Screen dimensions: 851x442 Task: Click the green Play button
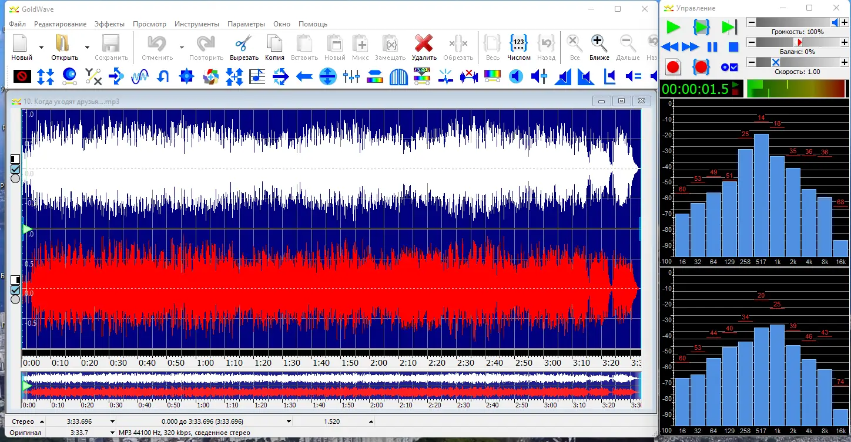pyautogui.click(x=673, y=27)
